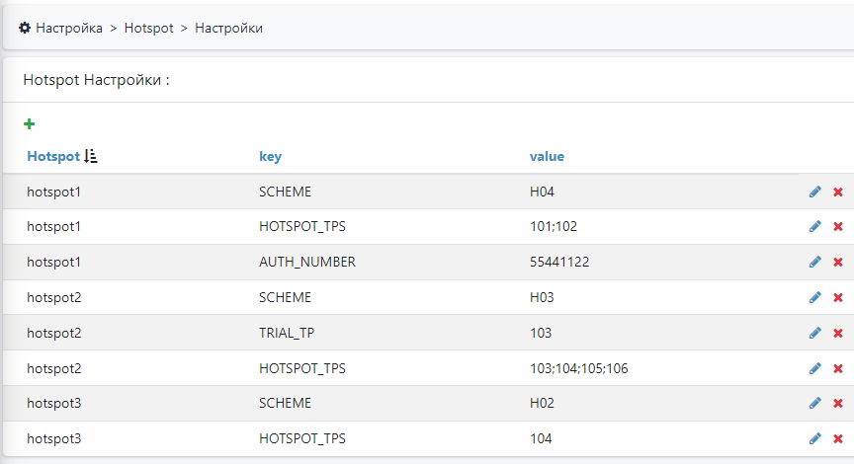Click the settings gear icon in breadcrumb
Viewport: 854px width, 464px height.
[25, 28]
